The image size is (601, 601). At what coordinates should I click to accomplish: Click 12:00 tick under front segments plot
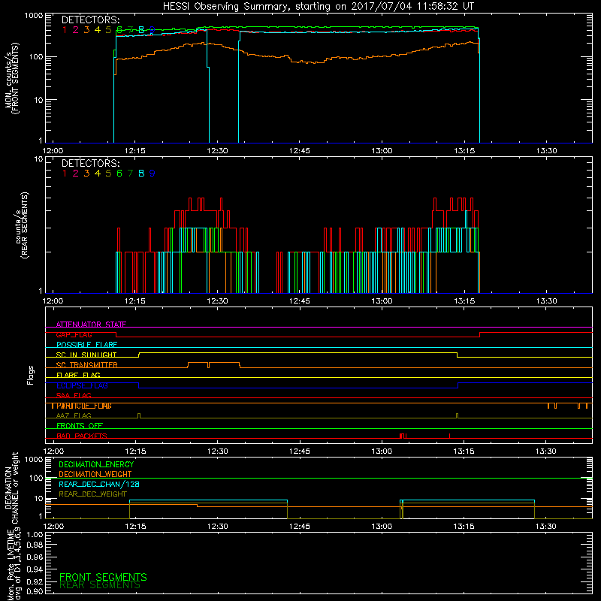53,151
